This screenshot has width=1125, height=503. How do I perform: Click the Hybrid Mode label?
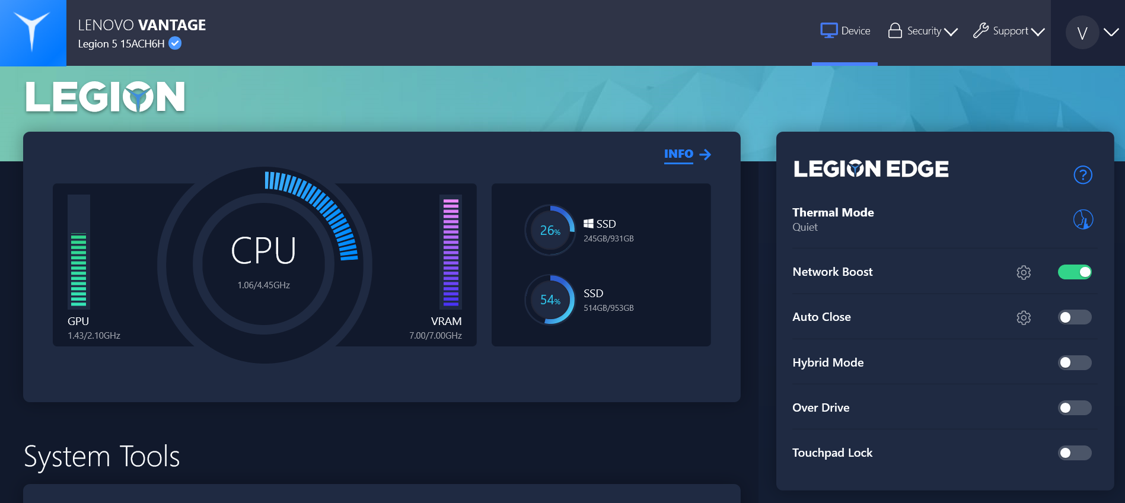point(828,362)
